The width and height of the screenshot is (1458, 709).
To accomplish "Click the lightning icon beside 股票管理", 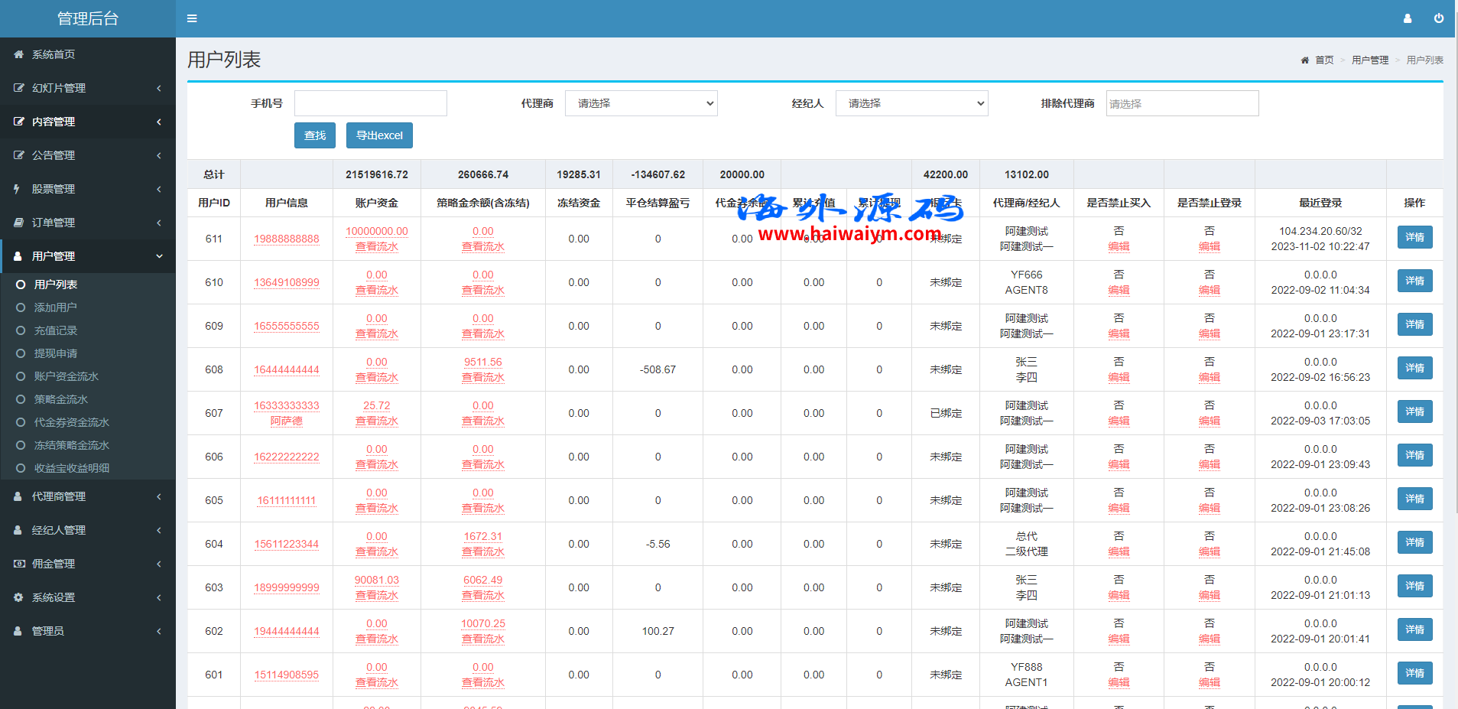I will (17, 189).
